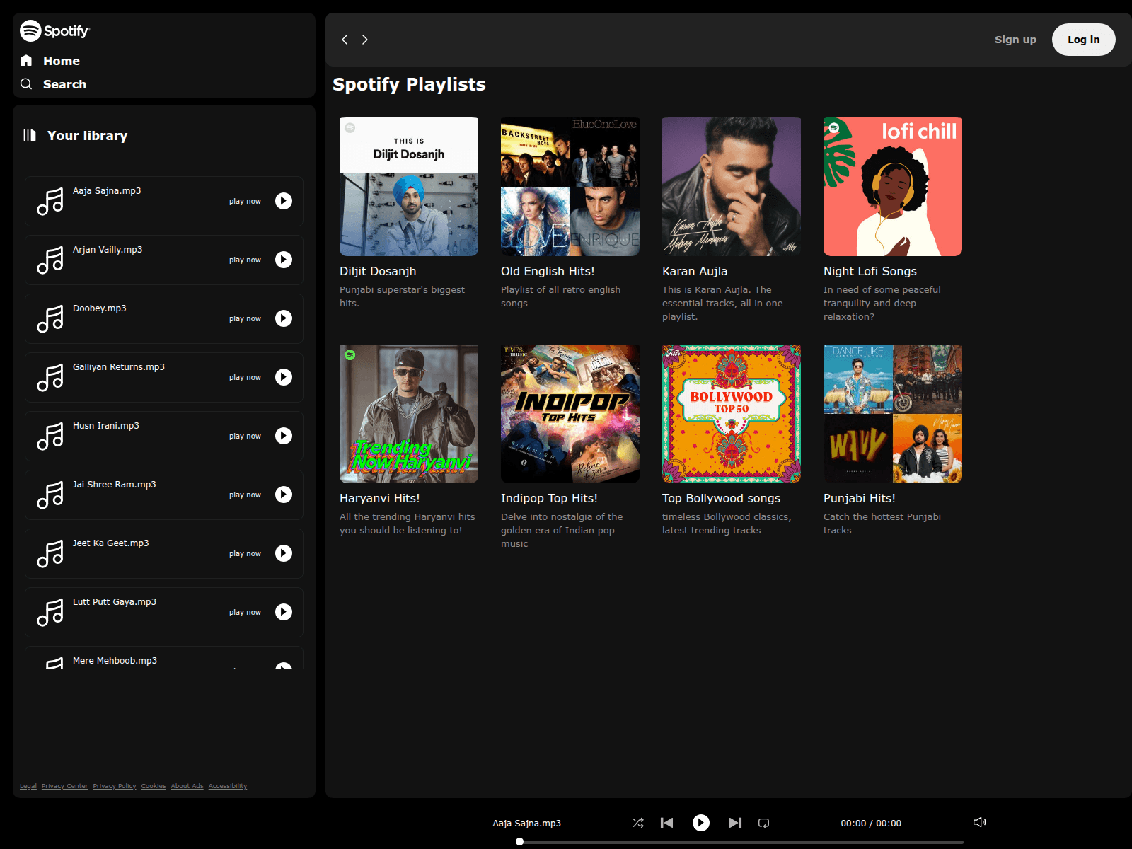Click Sign up
The height and width of the screenshot is (849, 1132).
click(1015, 40)
